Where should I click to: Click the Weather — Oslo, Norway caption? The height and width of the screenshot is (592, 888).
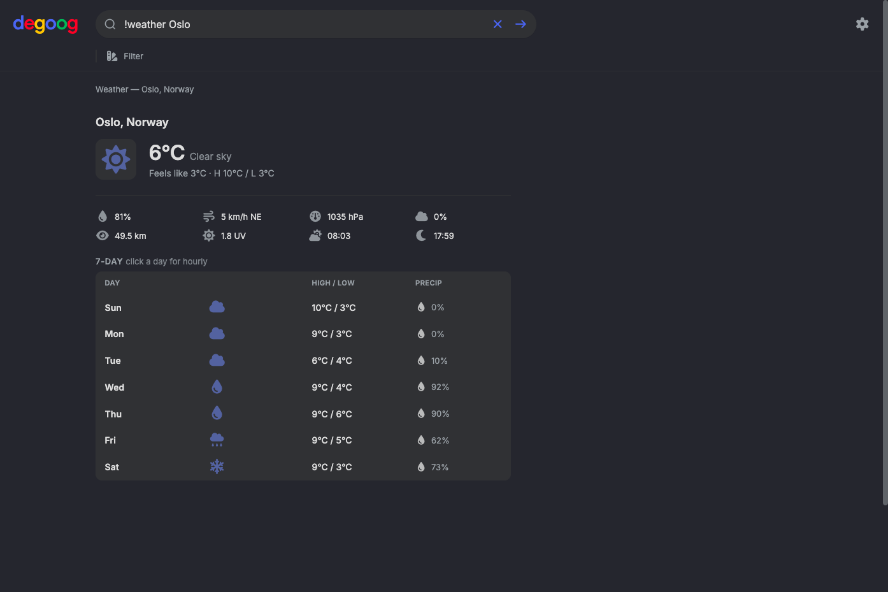pyautogui.click(x=145, y=89)
